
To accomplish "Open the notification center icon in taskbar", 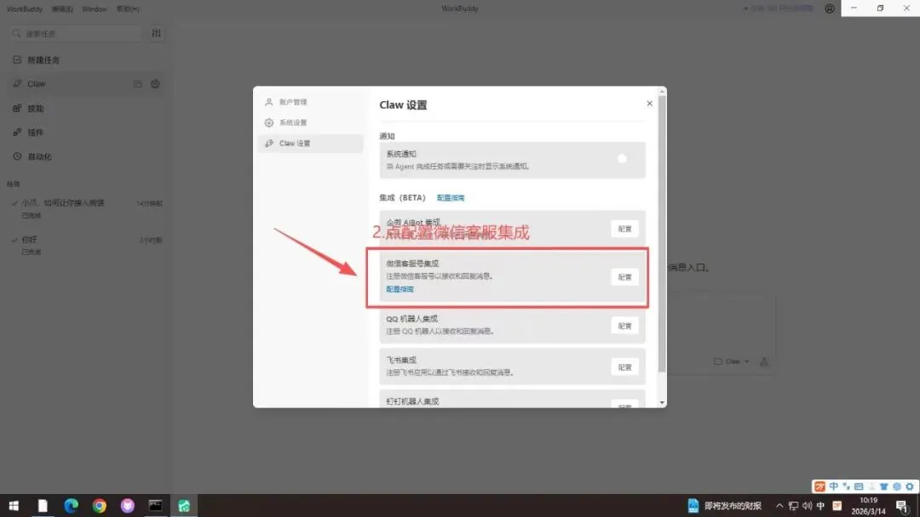I will pyautogui.click(x=902, y=506).
